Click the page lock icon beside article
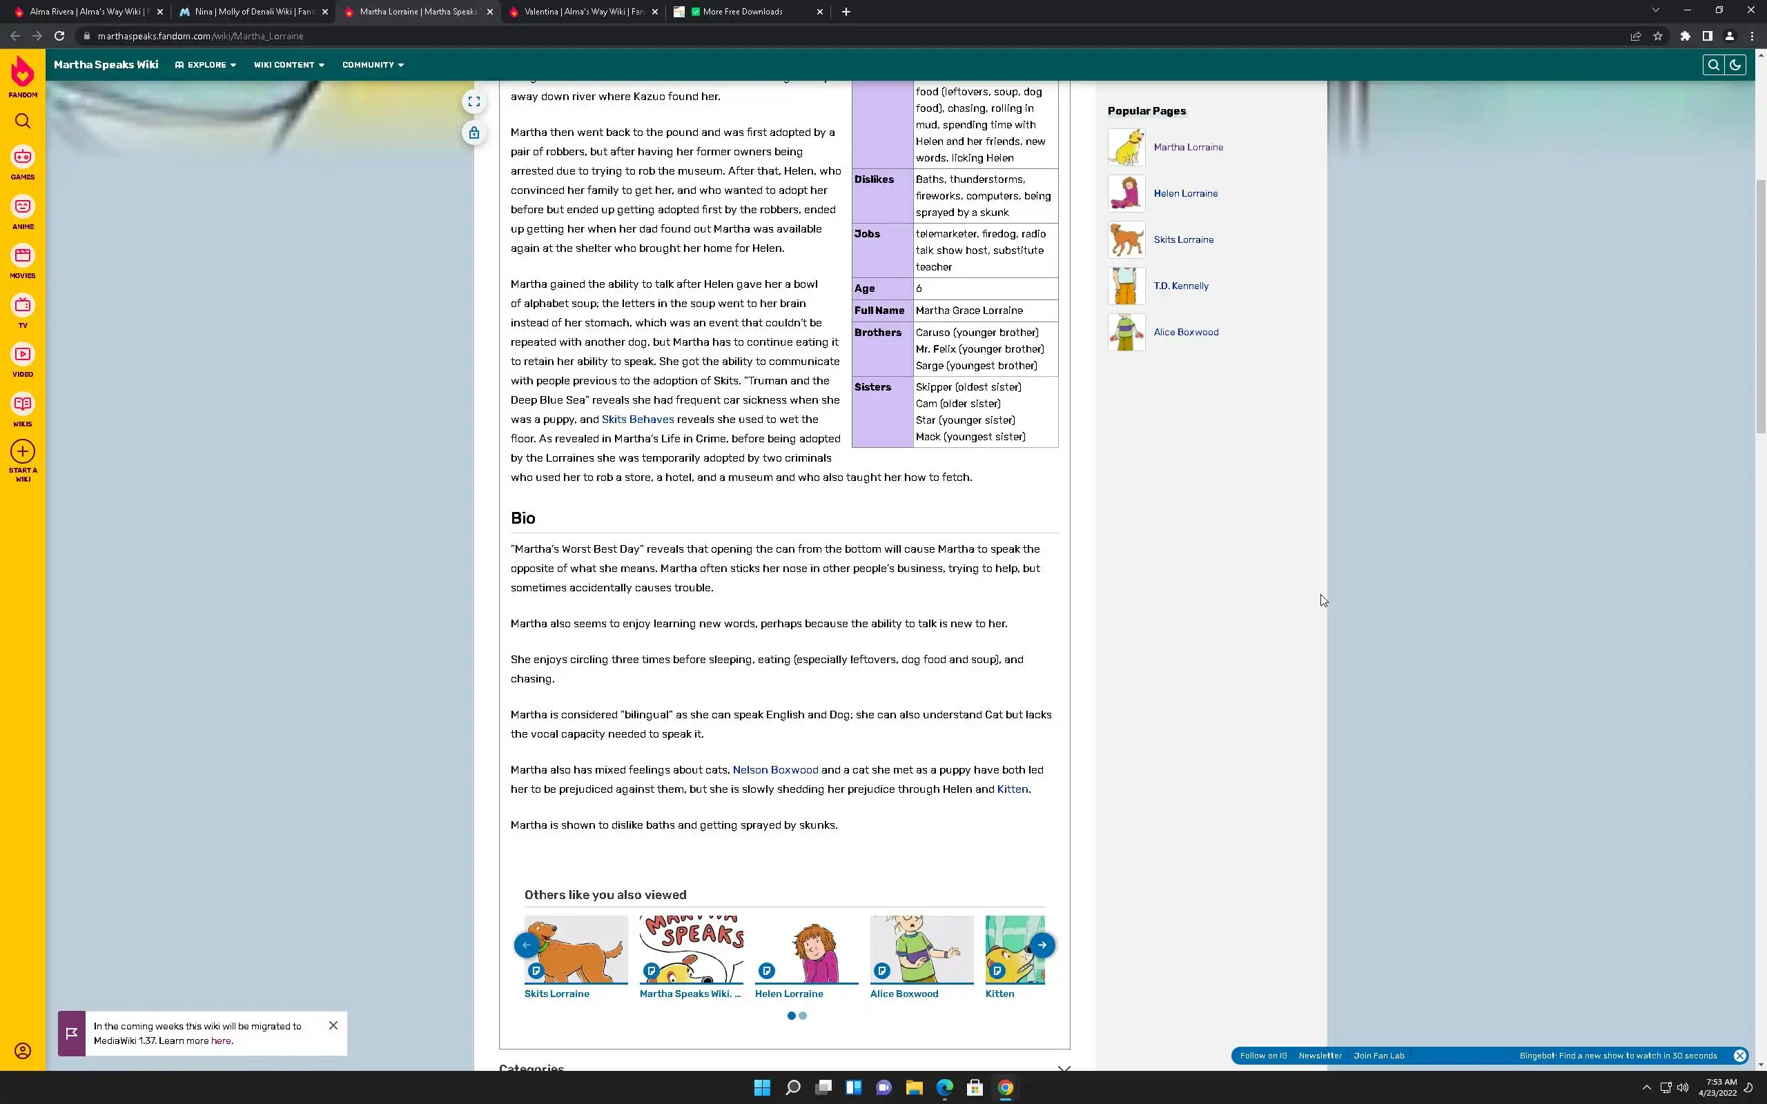The image size is (1767, 1104). click(x=474, y=133)
